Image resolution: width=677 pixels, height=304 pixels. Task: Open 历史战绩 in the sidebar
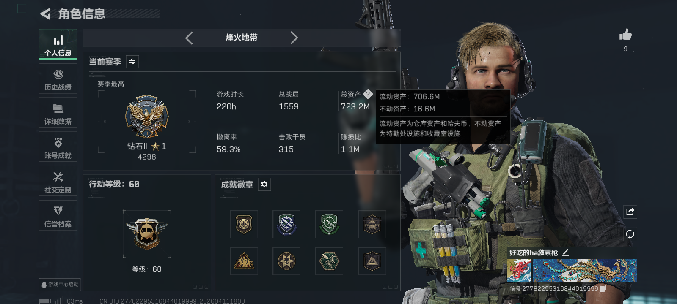58,79
